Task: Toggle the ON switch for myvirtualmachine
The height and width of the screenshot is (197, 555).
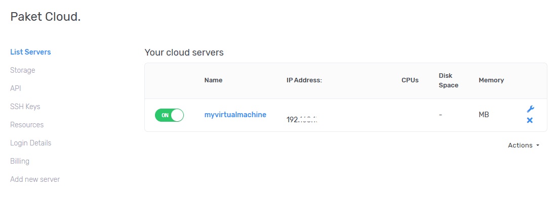Action: pyautogui.click(x=169, y=115)
